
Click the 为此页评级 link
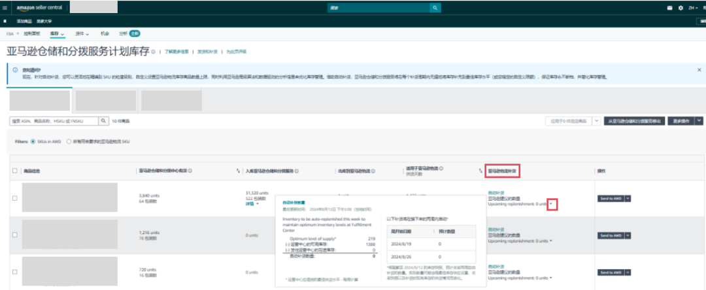pyautogui.click(x=236, y=51)
